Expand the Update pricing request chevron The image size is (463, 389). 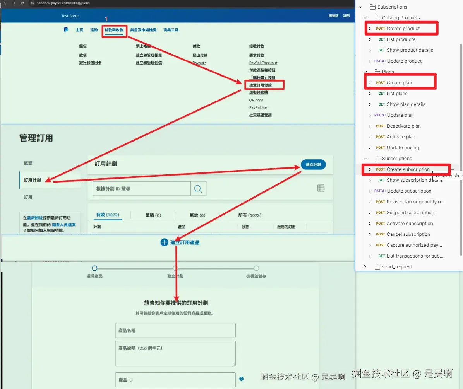[370, 147]
